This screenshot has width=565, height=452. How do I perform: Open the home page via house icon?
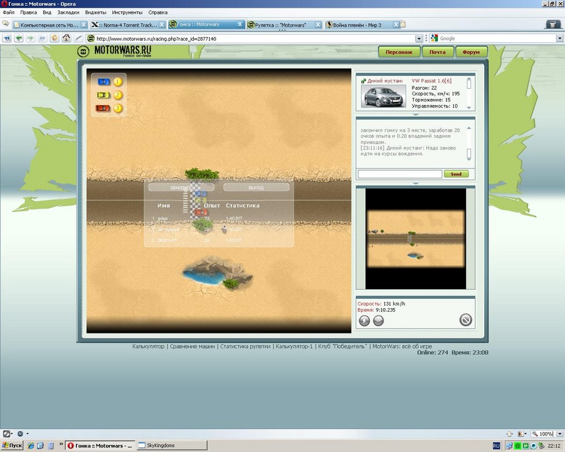66,38
